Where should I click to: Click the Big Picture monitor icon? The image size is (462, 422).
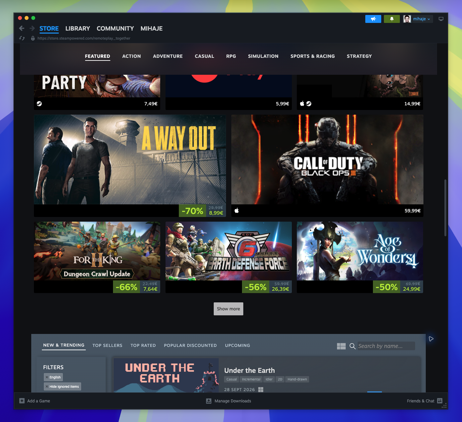[441, 19]
